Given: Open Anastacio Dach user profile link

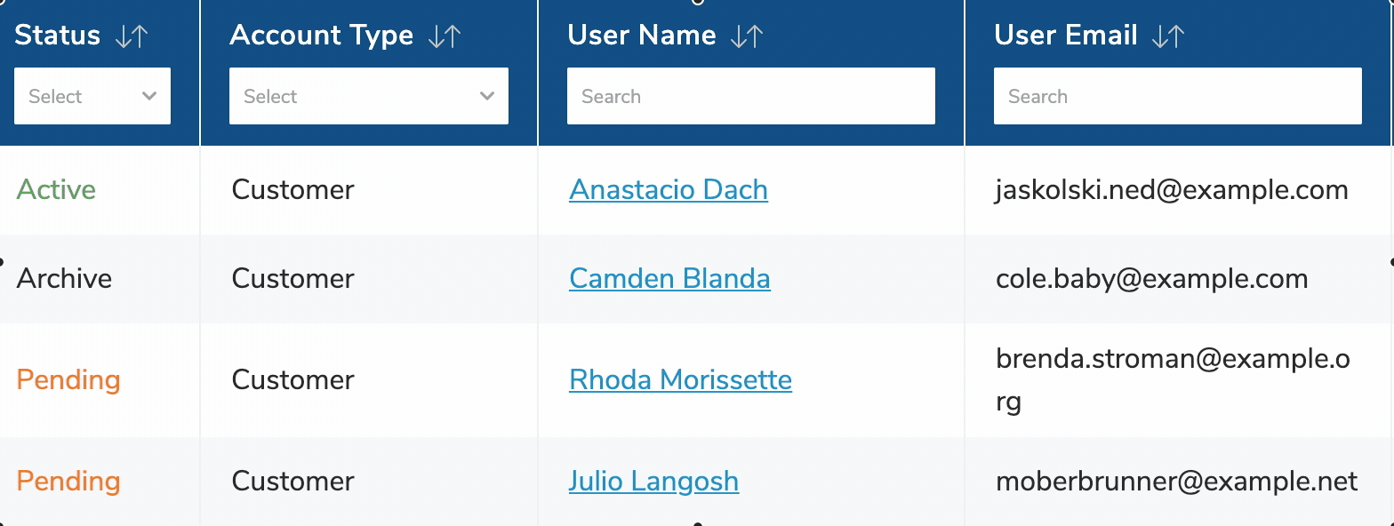Looking at the screenshot, I should 669,189.
